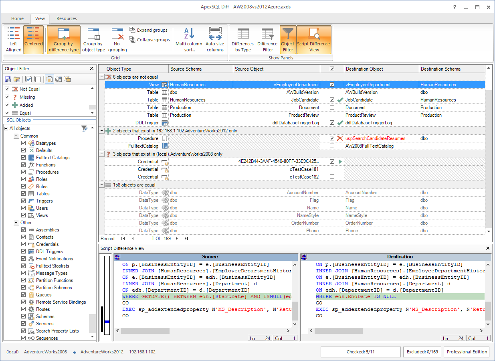Viewport: 495px width, 361px height.
Task: Toggle Datatypes object checkbox
Action: click(24, 143)
